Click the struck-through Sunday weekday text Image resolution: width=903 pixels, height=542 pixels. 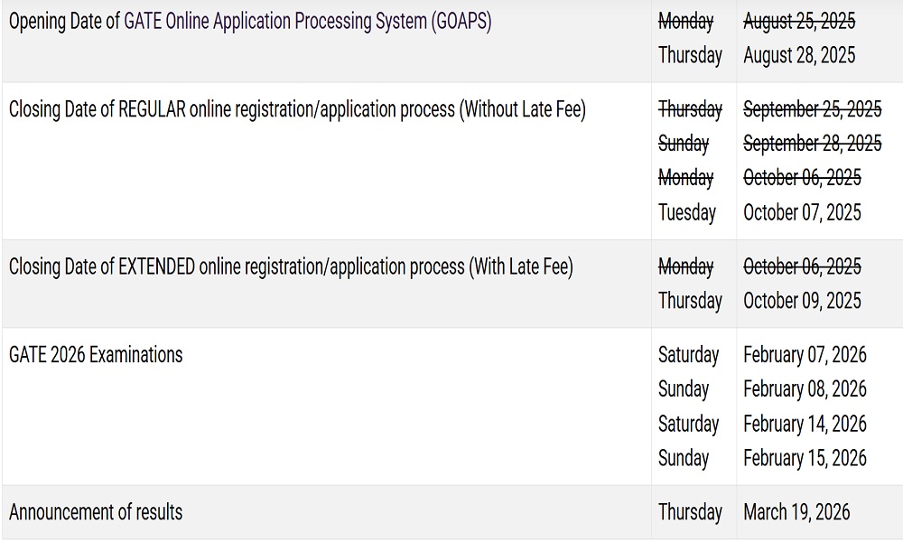coord(684,144)
